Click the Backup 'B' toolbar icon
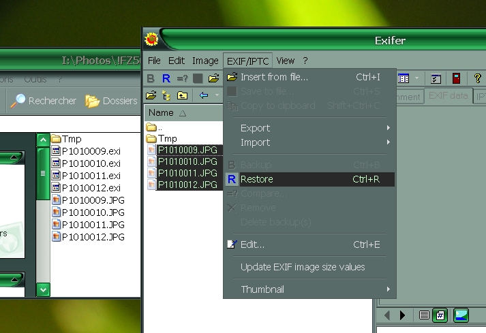This screenshot has width=486, height=333. 151,78
